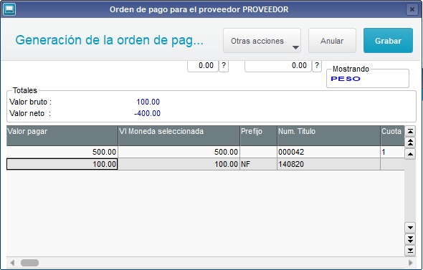
Task: Select title number 000042
Action: 329,152
